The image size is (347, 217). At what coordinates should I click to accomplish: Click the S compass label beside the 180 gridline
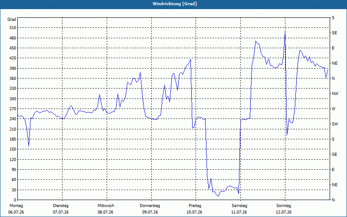(333, 139)
